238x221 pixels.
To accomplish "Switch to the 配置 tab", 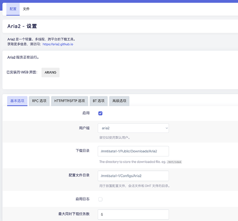I will coord(13,9).
